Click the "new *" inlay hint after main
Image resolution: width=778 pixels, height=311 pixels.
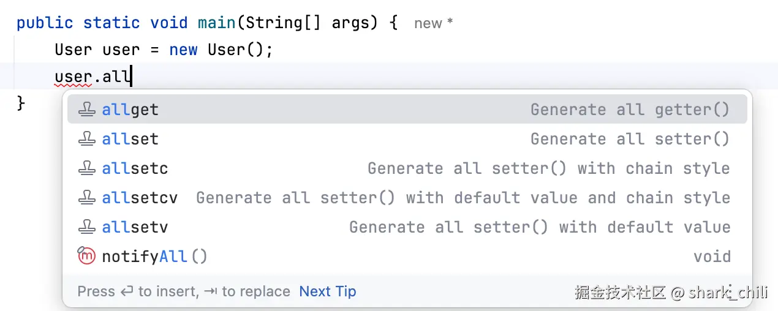click(x=433, y=23)
